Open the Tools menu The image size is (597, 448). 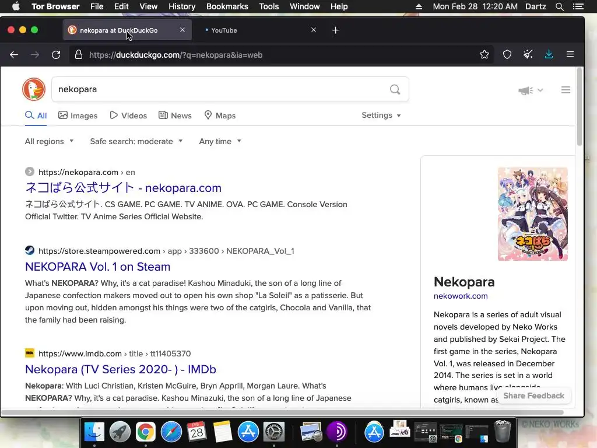[x=269, y=6]
